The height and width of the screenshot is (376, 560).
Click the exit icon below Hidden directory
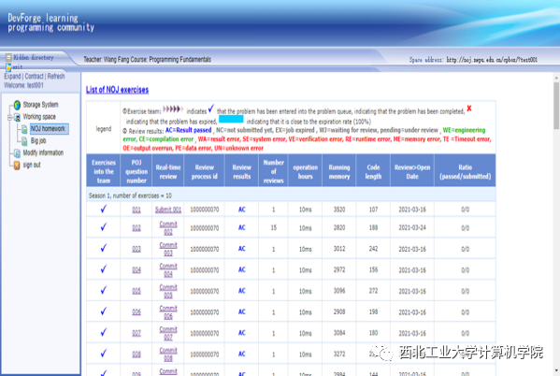[x=8, y=66]
